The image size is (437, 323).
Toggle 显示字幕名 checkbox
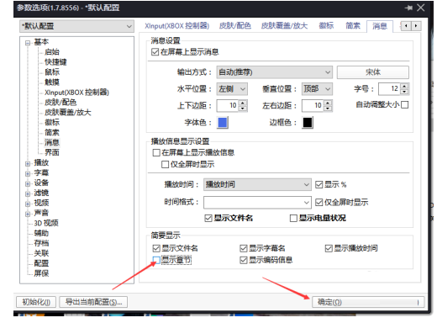click(244, 248)
